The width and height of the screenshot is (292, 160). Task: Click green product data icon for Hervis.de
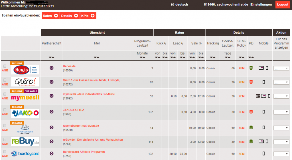click(x=251, y=68)
